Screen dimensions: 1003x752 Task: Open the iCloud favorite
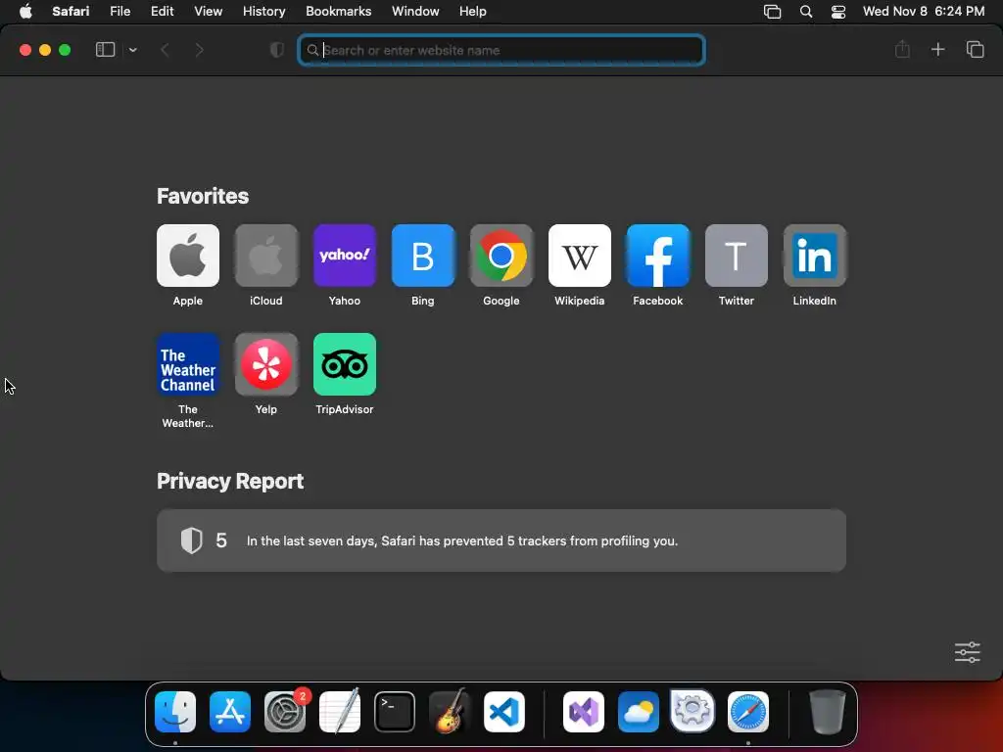pyautogui.click(x=266, y=256)
